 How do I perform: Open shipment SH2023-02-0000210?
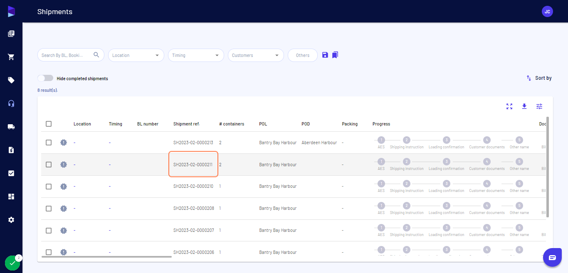pyautogui.click(x=193, y=187)
